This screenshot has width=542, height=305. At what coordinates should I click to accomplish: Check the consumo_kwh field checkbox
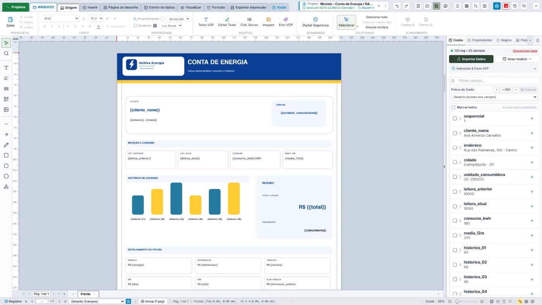coord(455,221)
